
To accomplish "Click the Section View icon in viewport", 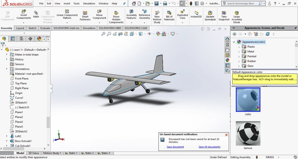I will click(120, 34).
